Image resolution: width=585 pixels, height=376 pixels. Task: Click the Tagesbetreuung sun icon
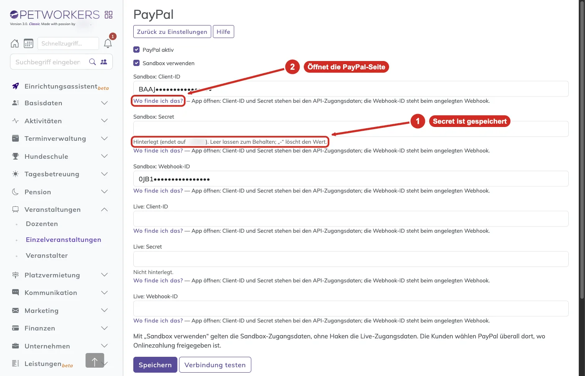(15, 174)
